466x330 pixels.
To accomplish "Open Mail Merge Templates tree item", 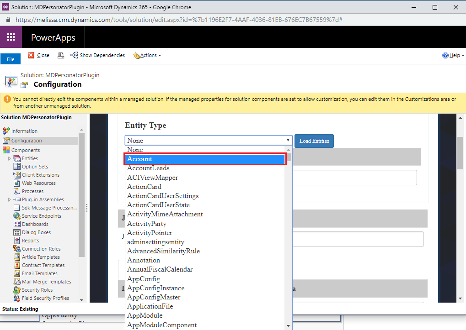I will pyautogui.click(x=46, y=282).
